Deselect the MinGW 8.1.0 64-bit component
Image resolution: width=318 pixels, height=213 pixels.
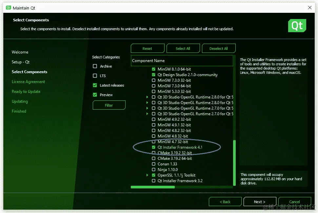pos(153,69)
